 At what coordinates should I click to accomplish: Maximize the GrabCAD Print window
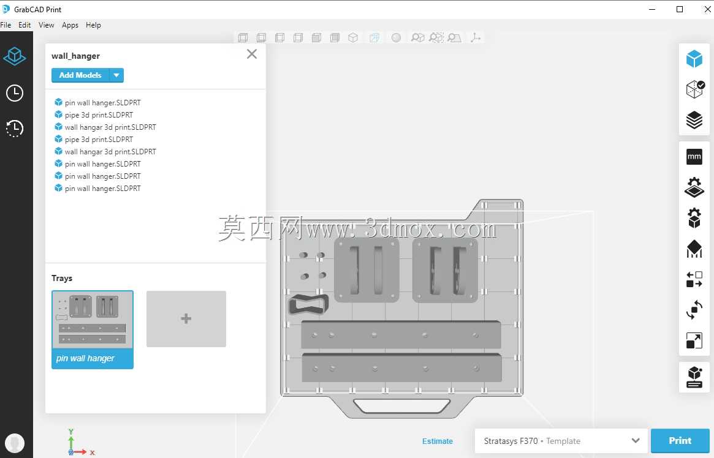680,9
